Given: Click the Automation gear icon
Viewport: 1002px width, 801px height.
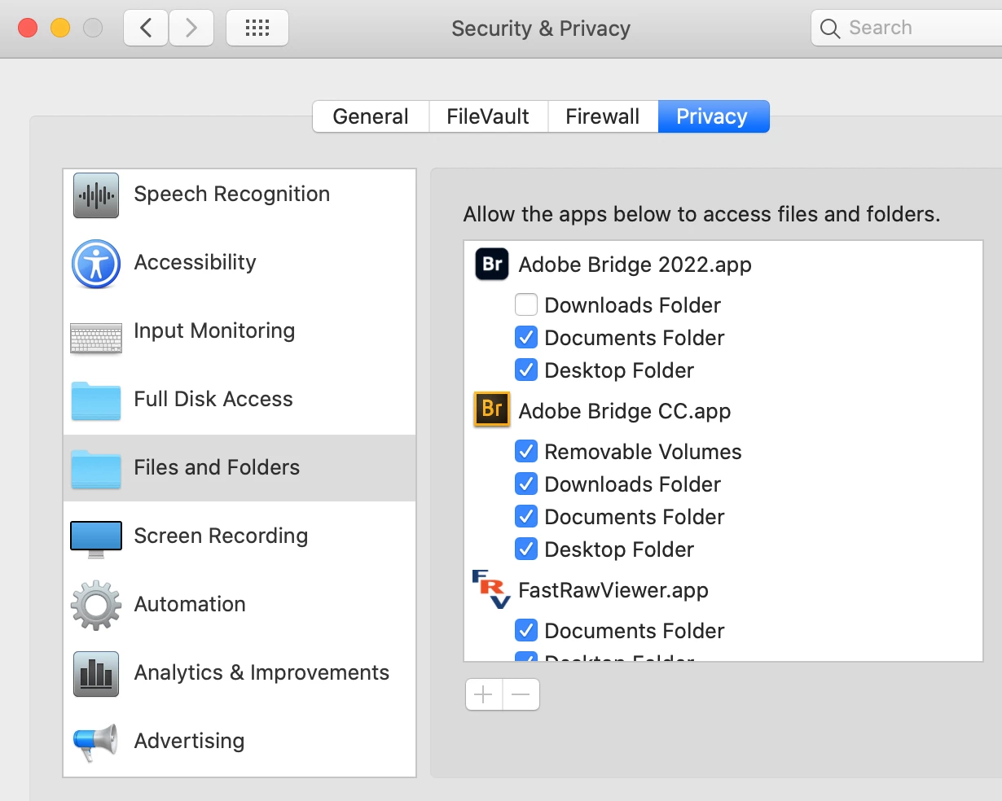Looking at the screenshot, I should coord(96,605).
